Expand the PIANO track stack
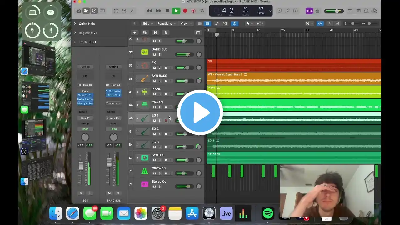Image resolution: width=400 pixels, height=225 pixels. (x=137, y=92)
